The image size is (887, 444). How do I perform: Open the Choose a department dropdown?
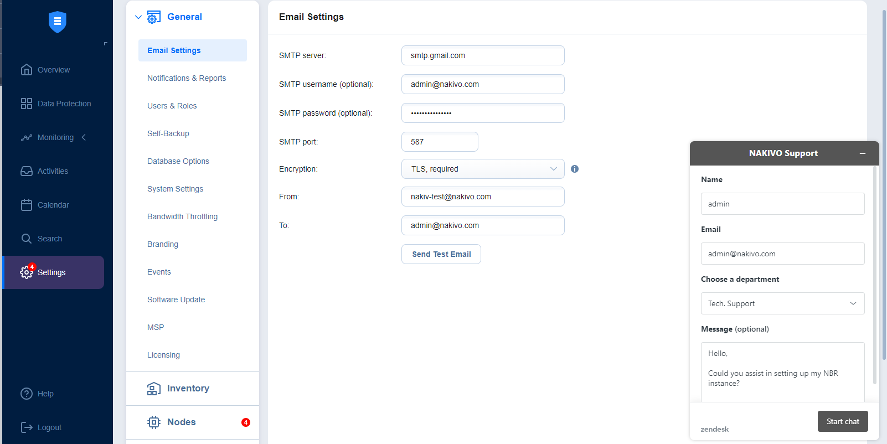(782, 303)
